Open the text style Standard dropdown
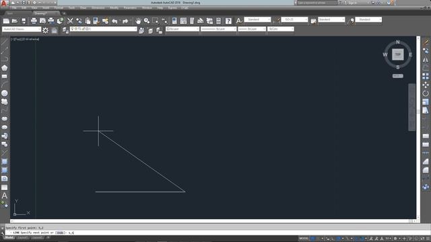The width and height of the screenshot is (431, 242). pyautogui.click(x=257, y=19)
